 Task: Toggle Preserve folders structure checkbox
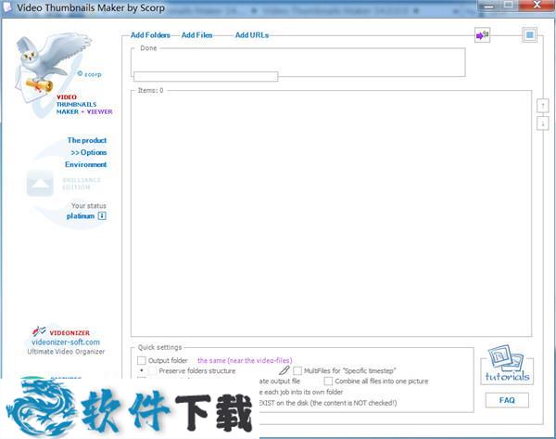coord(152,371)
